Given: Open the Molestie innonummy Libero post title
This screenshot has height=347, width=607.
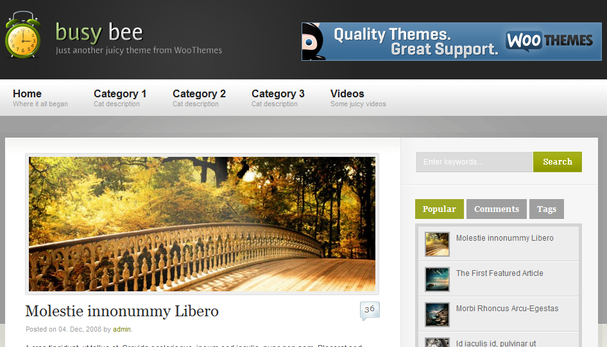Looking at the screenshot, I should 122,311.
